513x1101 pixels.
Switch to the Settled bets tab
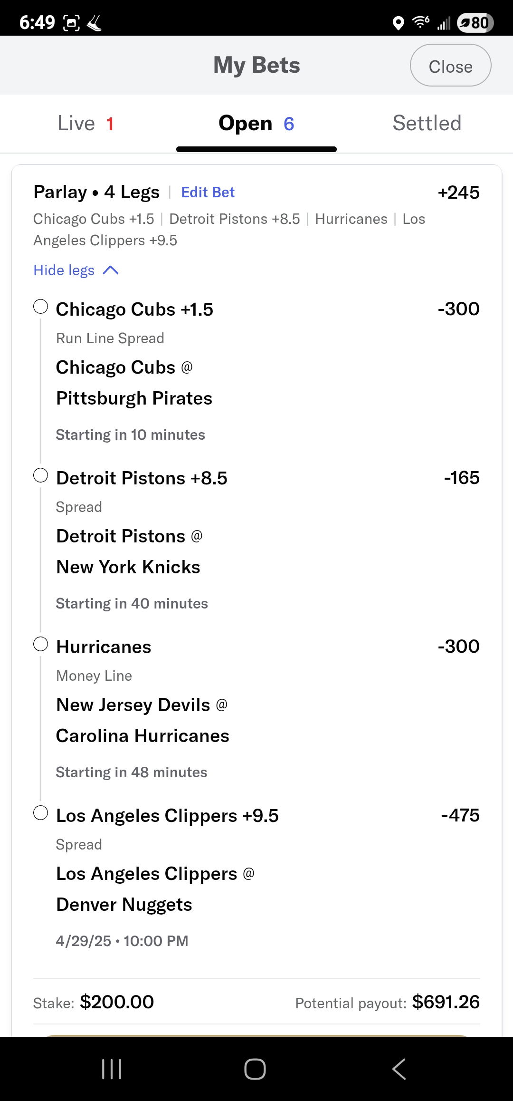[427, 124]
